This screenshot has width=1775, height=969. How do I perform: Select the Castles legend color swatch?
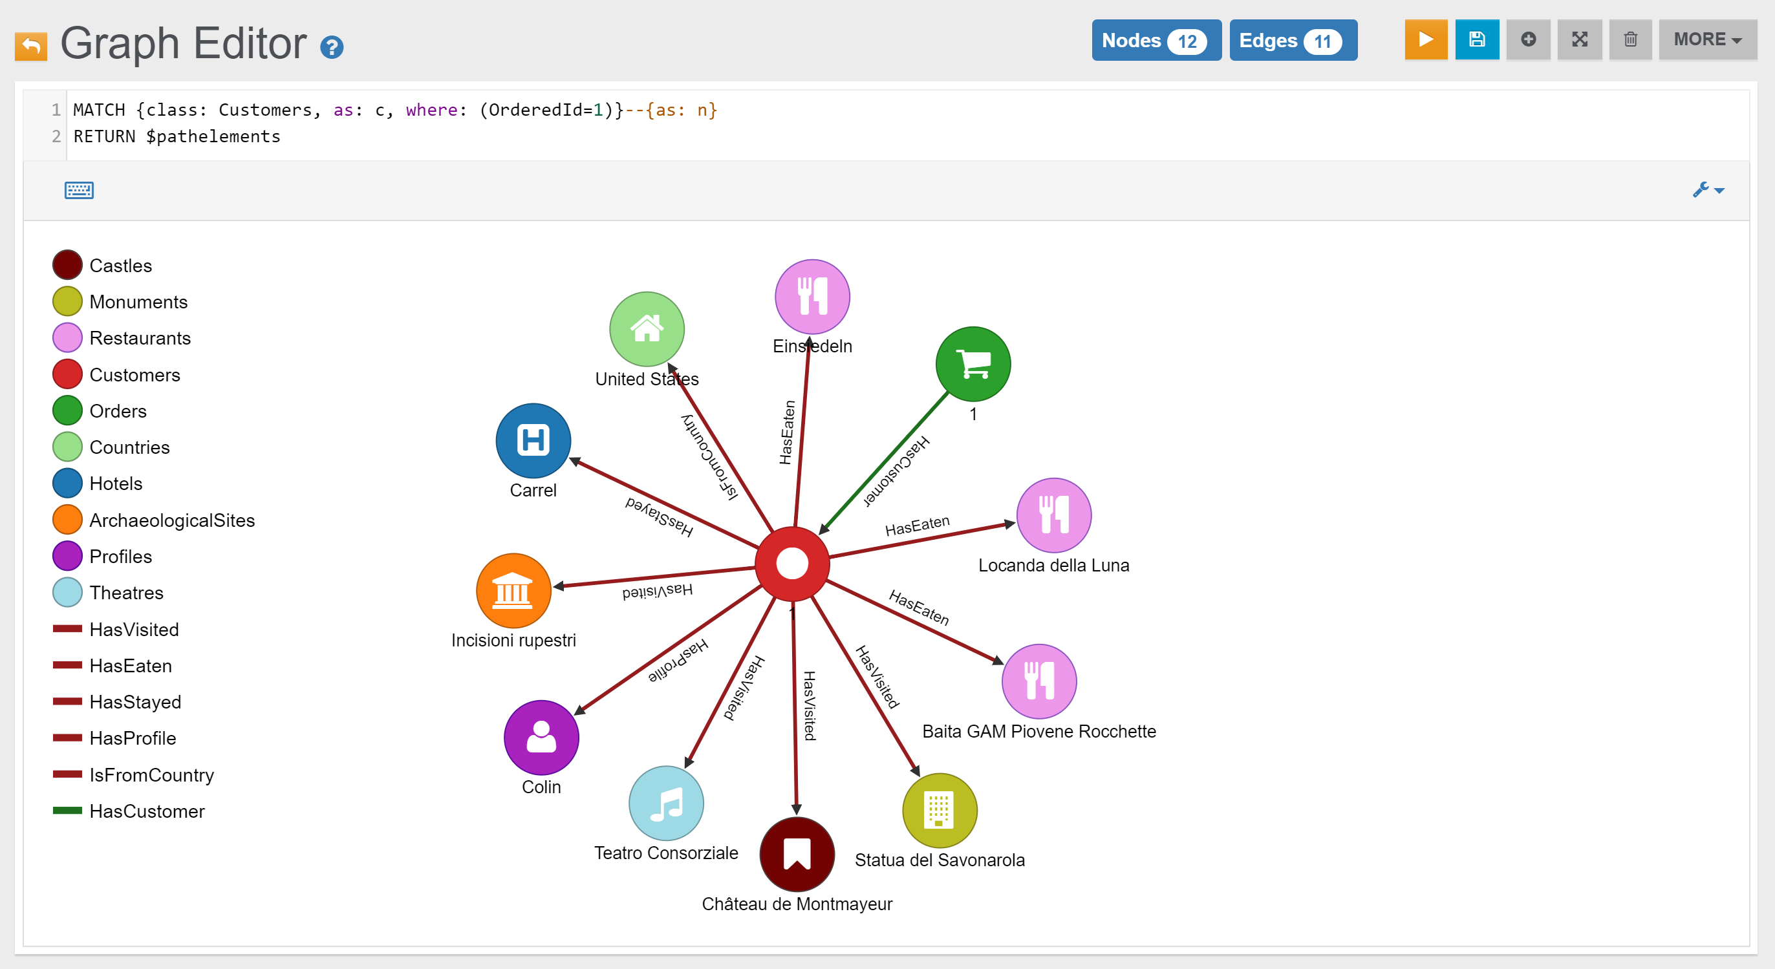point(67,265)
